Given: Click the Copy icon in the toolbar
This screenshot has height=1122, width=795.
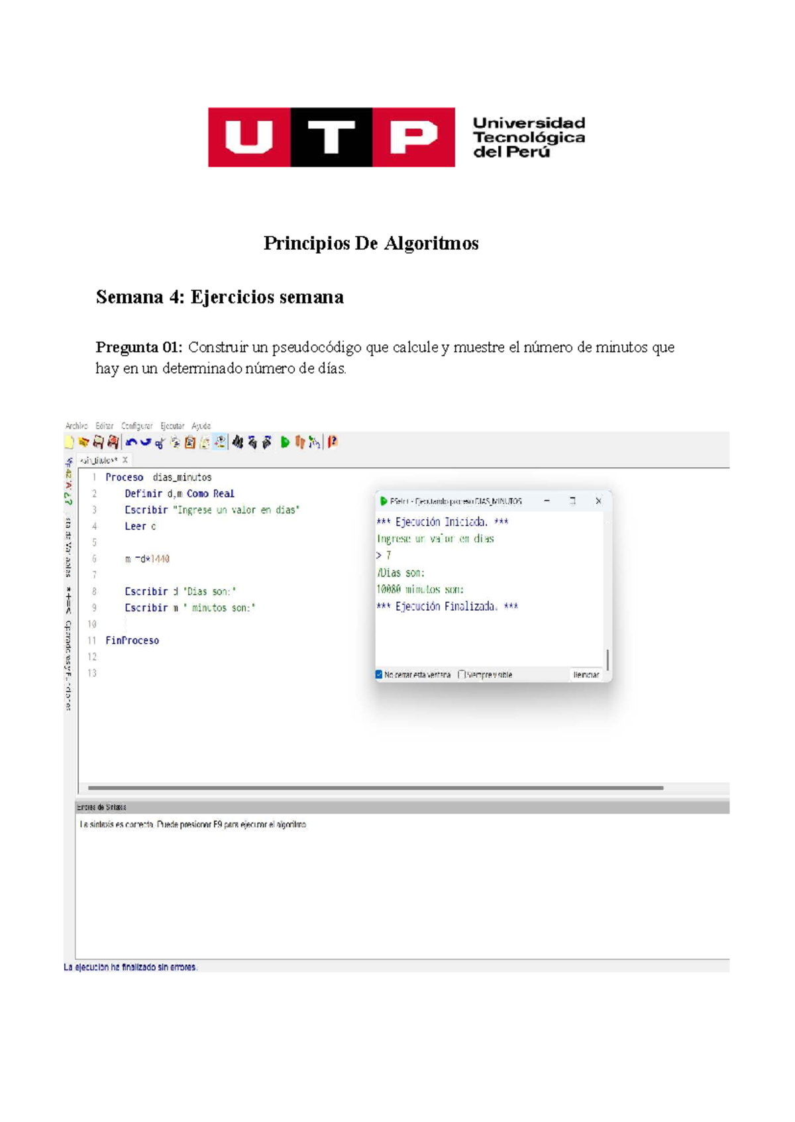Looking at the screenshot, I should tap(175, 442).
